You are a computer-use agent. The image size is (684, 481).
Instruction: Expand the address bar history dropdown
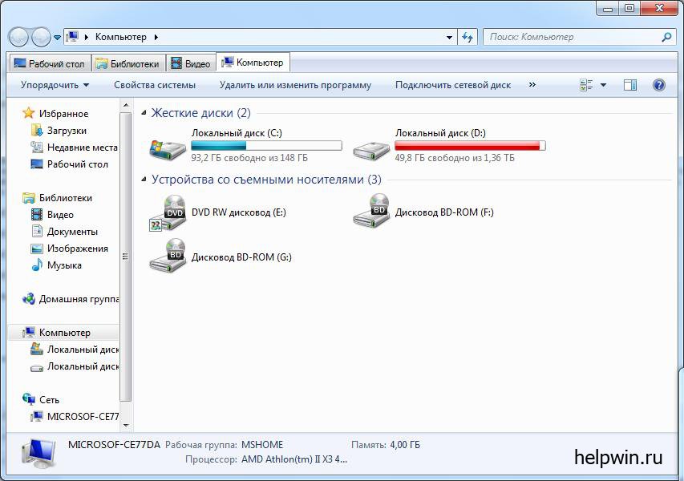(x=449, y=38)
